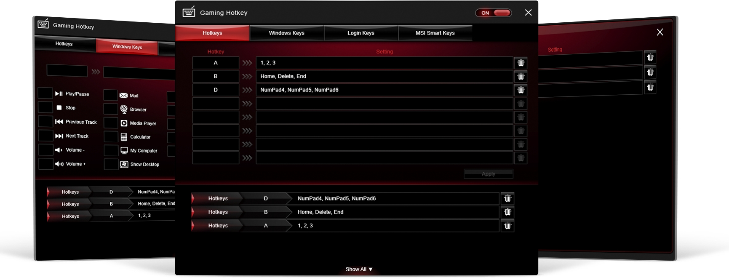Remove the NumPad4, NumPad5, NumPad6 setting row
This screenshot has height=280, width=729.
click(x=521, y=90)
